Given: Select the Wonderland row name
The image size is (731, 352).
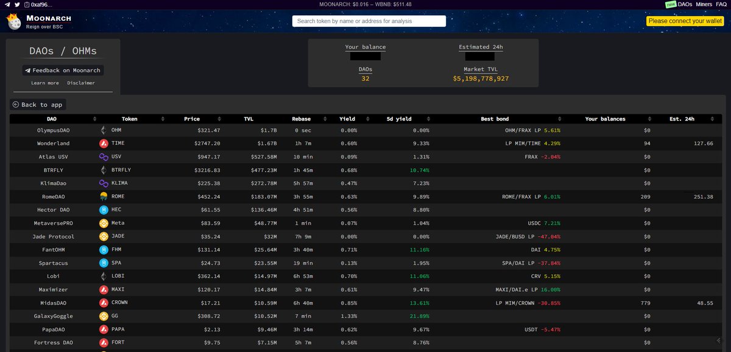Looking at the screenshot, I should click(x=54, y=143).
